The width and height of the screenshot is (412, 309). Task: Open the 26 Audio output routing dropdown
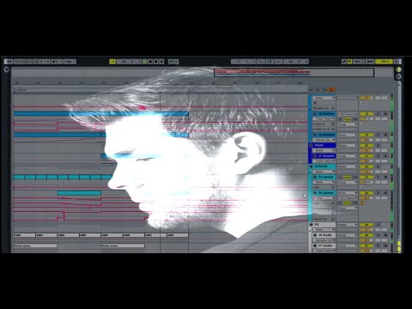348,235
